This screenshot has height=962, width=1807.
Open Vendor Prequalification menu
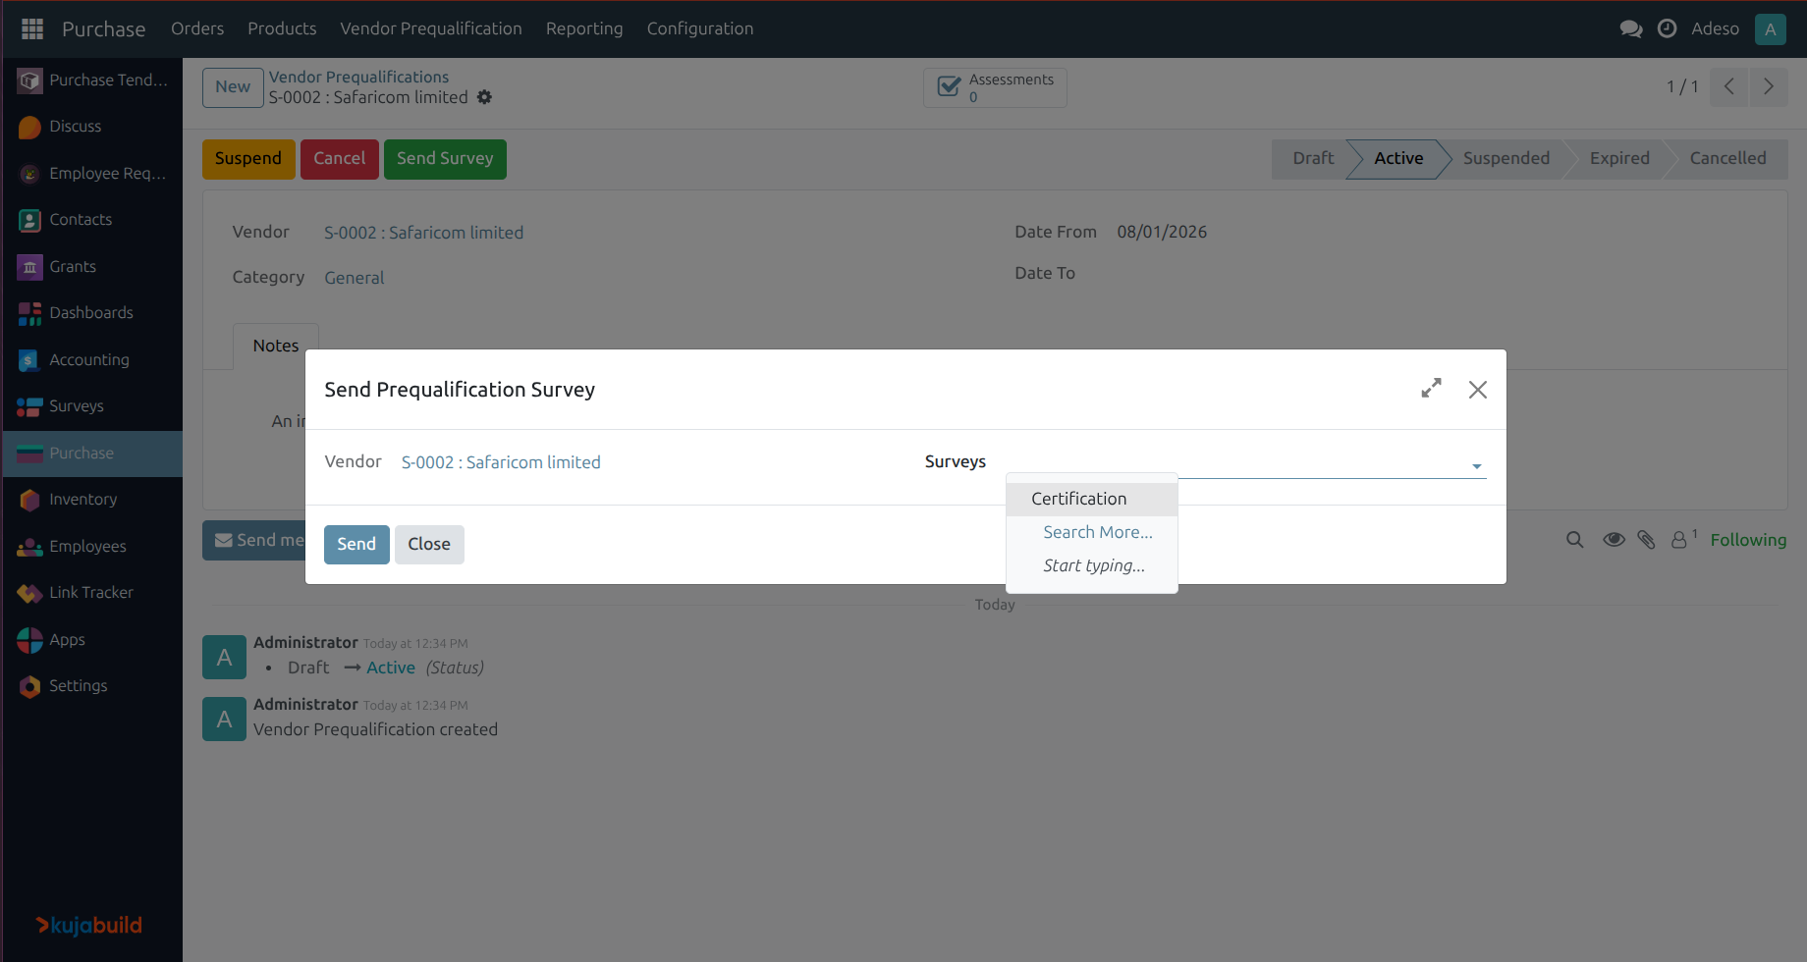(431, 28)
